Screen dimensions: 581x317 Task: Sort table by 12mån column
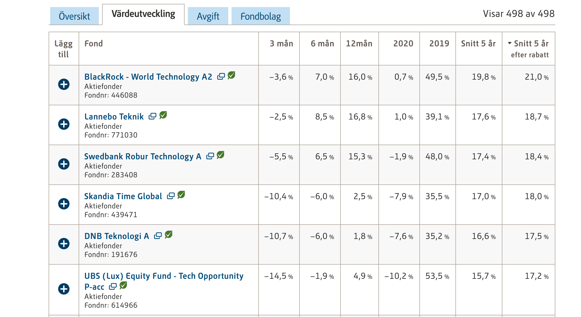pyautogui.click(x=359, y=44)
